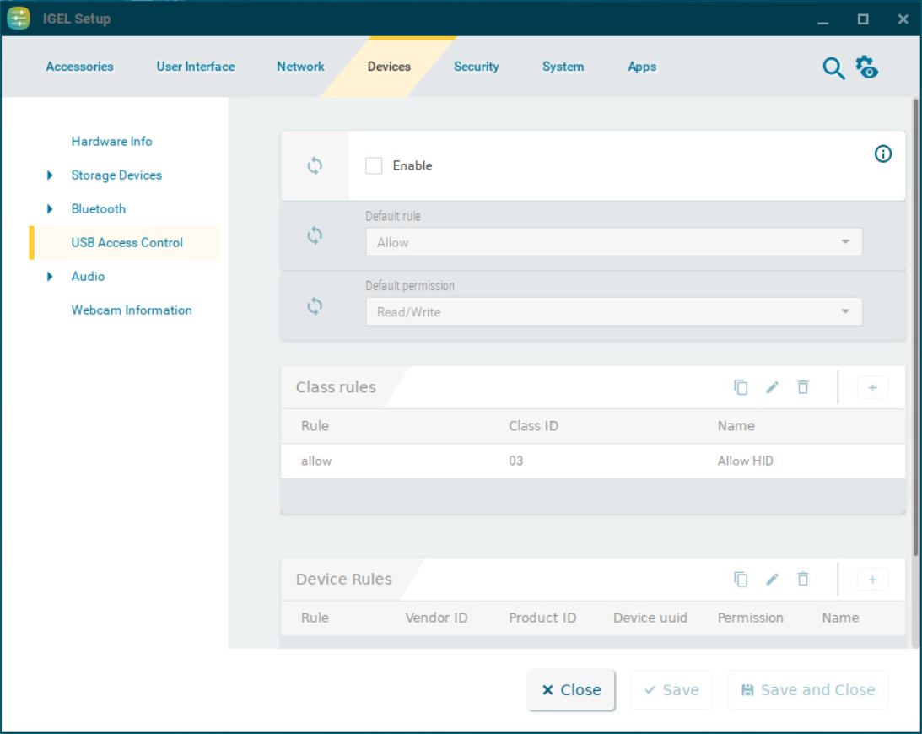Open Webcam Information in the sidebar
The height and width of the screenshot is (734, 922).
[132, 310]
